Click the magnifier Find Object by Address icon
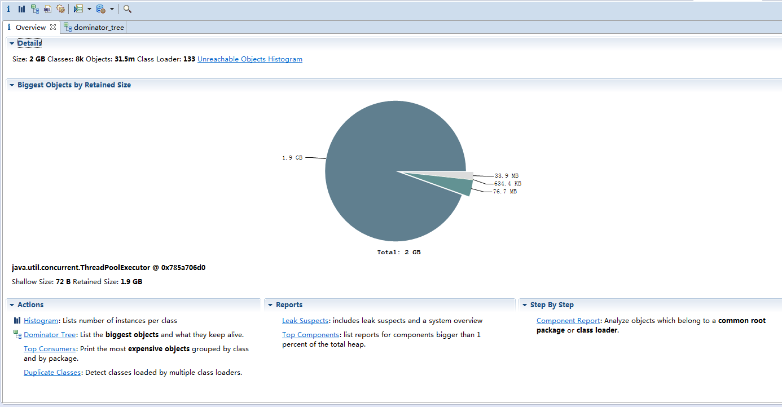The height and width of the screenshot is (407, 782). (128, 9)
